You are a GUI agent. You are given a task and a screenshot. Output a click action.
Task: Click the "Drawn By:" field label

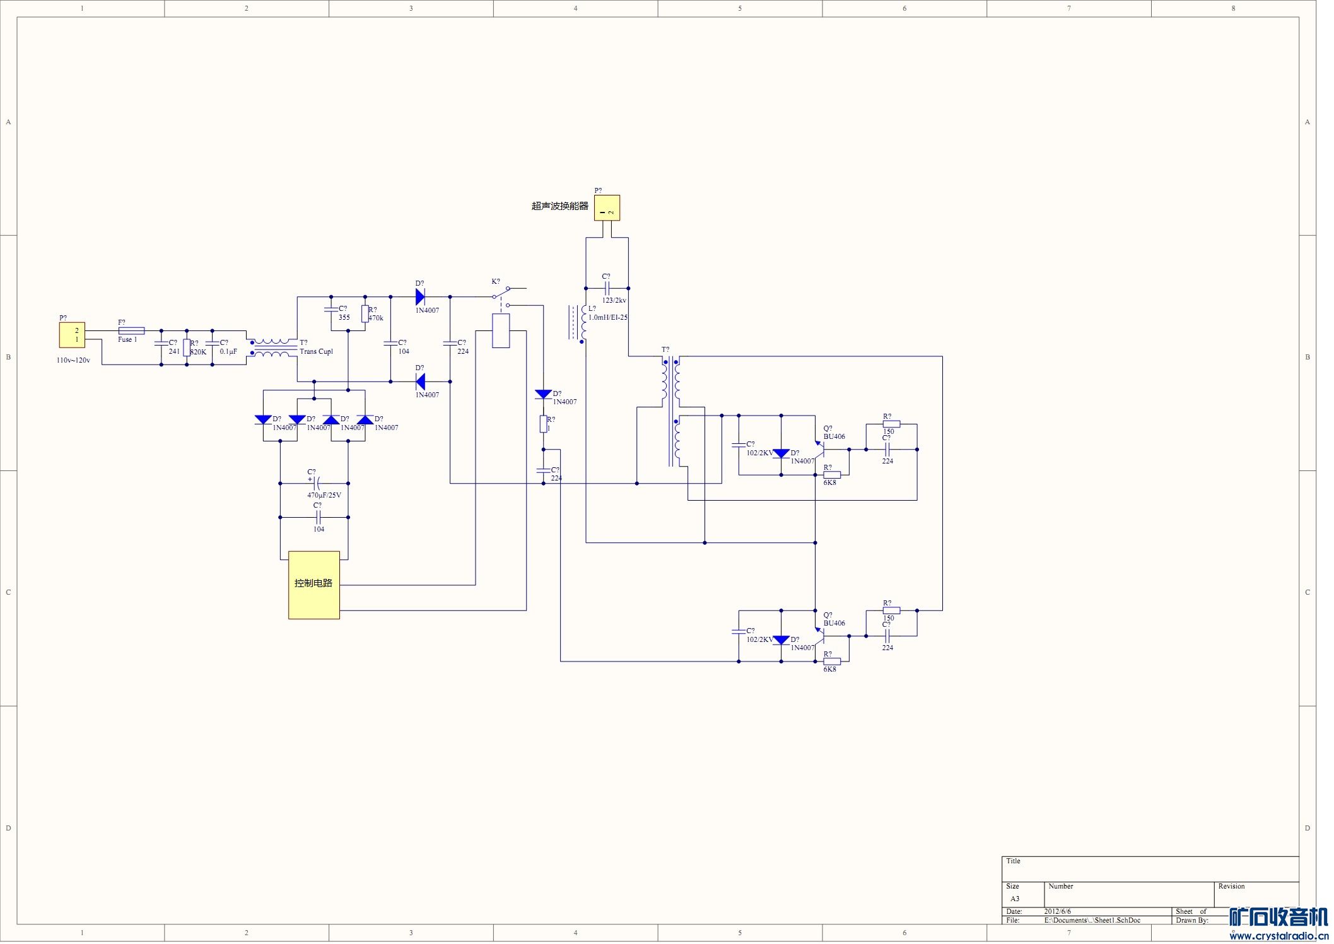tap(1192, 921)
